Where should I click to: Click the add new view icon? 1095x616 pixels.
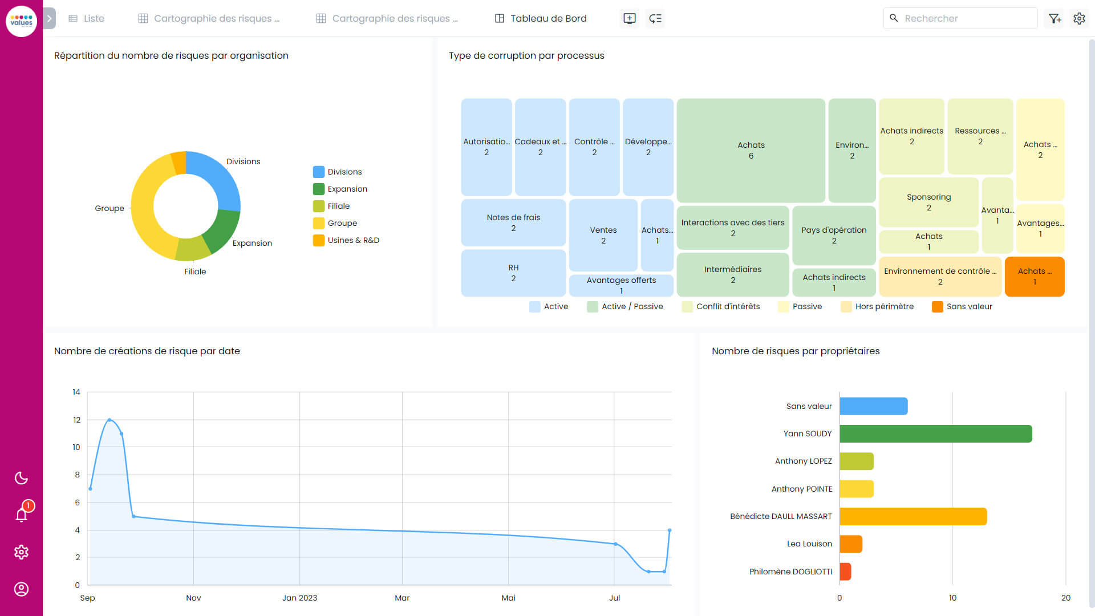click(x=630, y=18)
